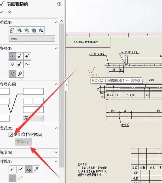Select JIS Basic triangle symbol
162x183 pixels.
tap(12, 64)
